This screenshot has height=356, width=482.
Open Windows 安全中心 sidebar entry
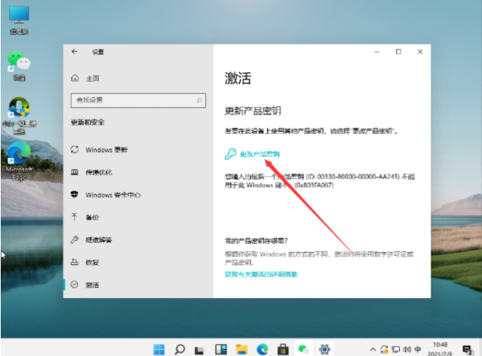click(x=113, y=195)
